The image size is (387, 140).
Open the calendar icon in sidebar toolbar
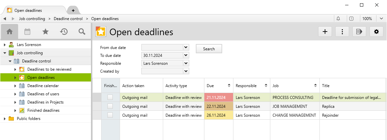(x=27, y=32)
